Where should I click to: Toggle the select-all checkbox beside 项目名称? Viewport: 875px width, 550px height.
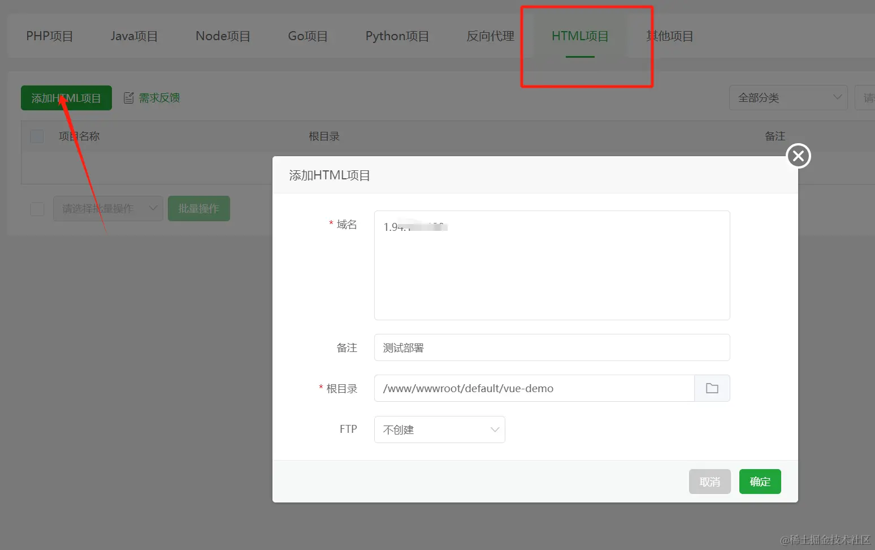point(37,136)
